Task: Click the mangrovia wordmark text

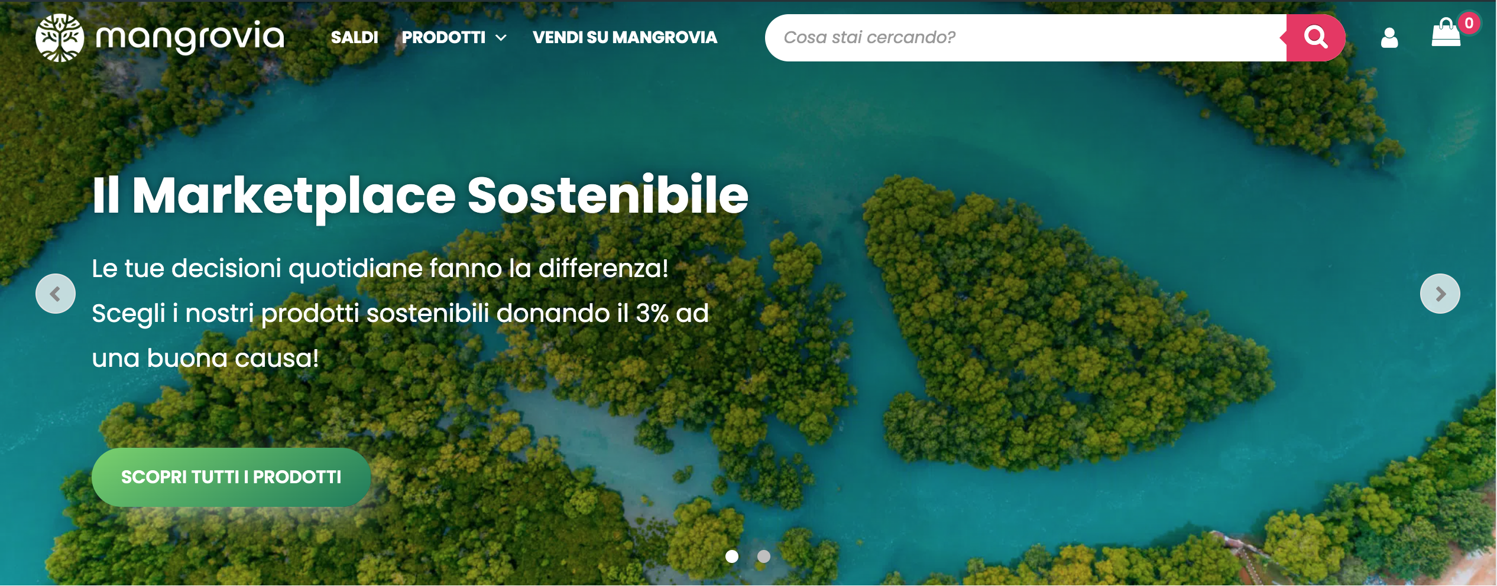Action: coord(190,37)
